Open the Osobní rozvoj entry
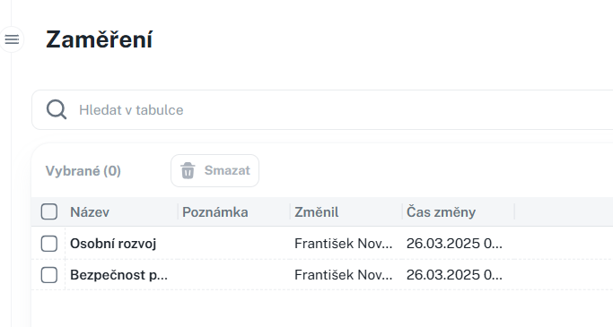 (113, 244)
